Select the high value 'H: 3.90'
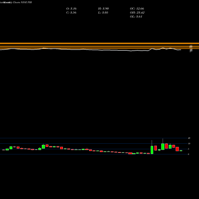The width and height of the screenshot is (199, 199). (103, 9)
